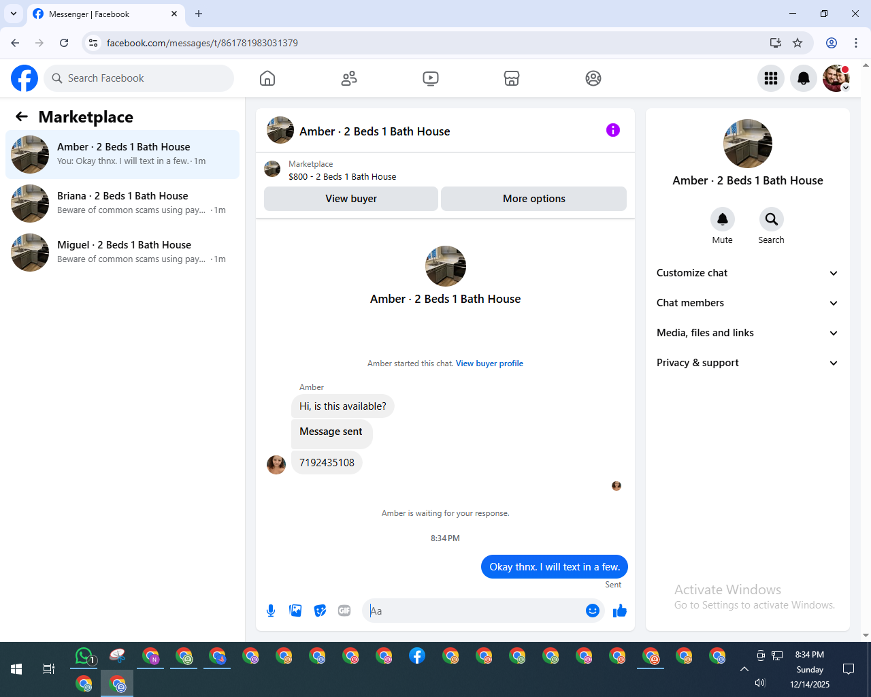
Task: Bookmark this page with the star icon
Action: point(798,43)
